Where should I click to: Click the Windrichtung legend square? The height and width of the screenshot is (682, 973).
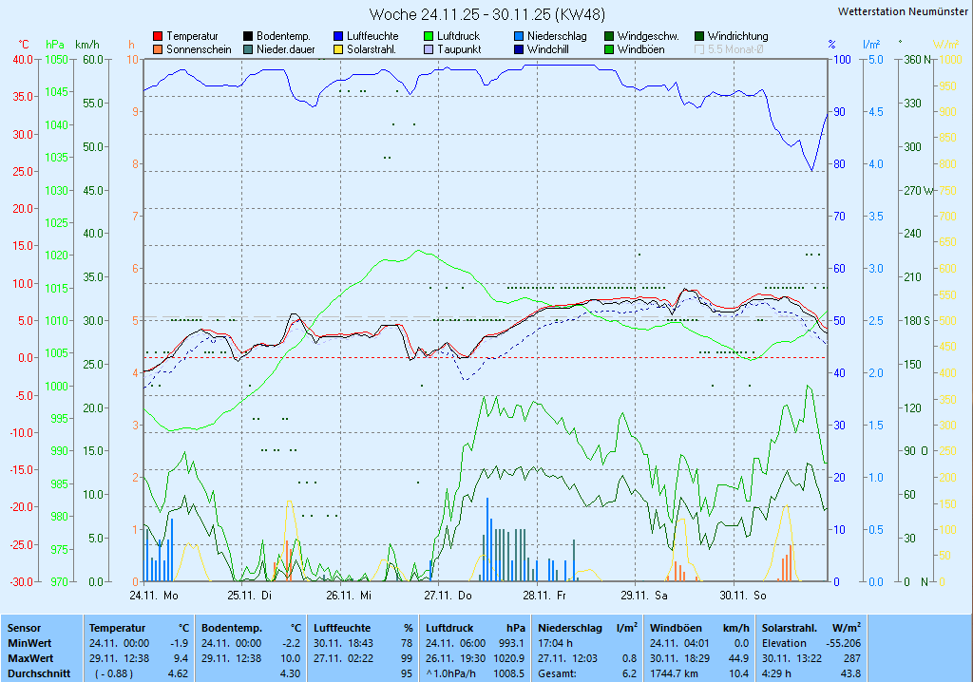pyautogui.click(x=699, y=36)
